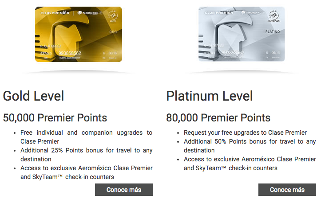This screenshot has height=199, width=321.
Task: Click the PLATINO label on the platinum card
Action: click(273, 31)
